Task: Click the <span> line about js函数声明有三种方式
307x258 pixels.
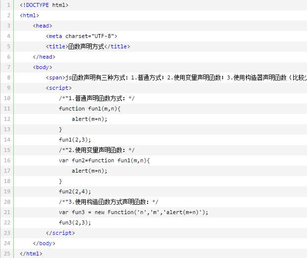Action: (176, 77)
